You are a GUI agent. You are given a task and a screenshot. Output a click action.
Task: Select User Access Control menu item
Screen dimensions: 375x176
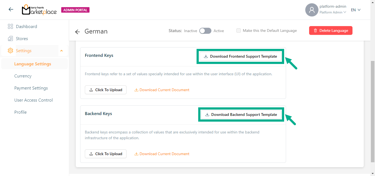(33, 100)
